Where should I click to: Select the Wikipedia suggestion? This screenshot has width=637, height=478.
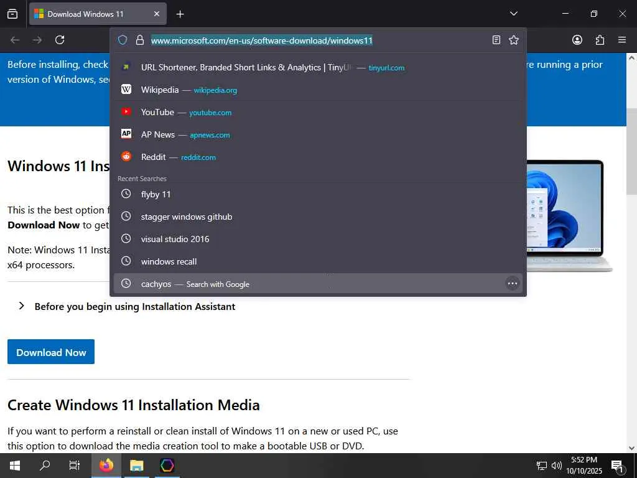(318, 90)
